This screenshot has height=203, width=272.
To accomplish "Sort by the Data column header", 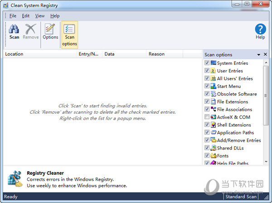I will (x=124, y=54).
